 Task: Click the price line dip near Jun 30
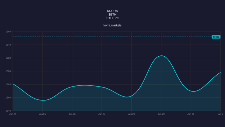tap(194, 91)
